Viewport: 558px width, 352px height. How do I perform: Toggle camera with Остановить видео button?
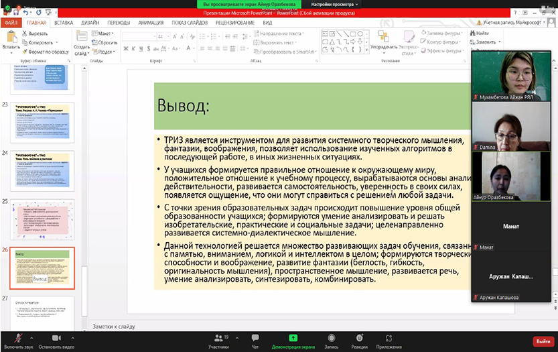[x=56, y=337]
